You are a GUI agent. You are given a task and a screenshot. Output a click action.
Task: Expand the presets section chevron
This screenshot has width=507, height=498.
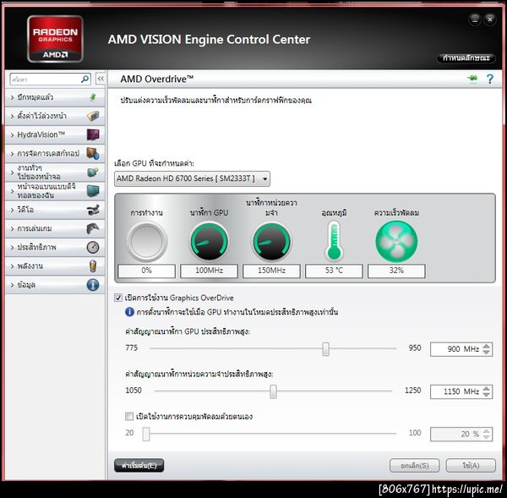point(12,116)
